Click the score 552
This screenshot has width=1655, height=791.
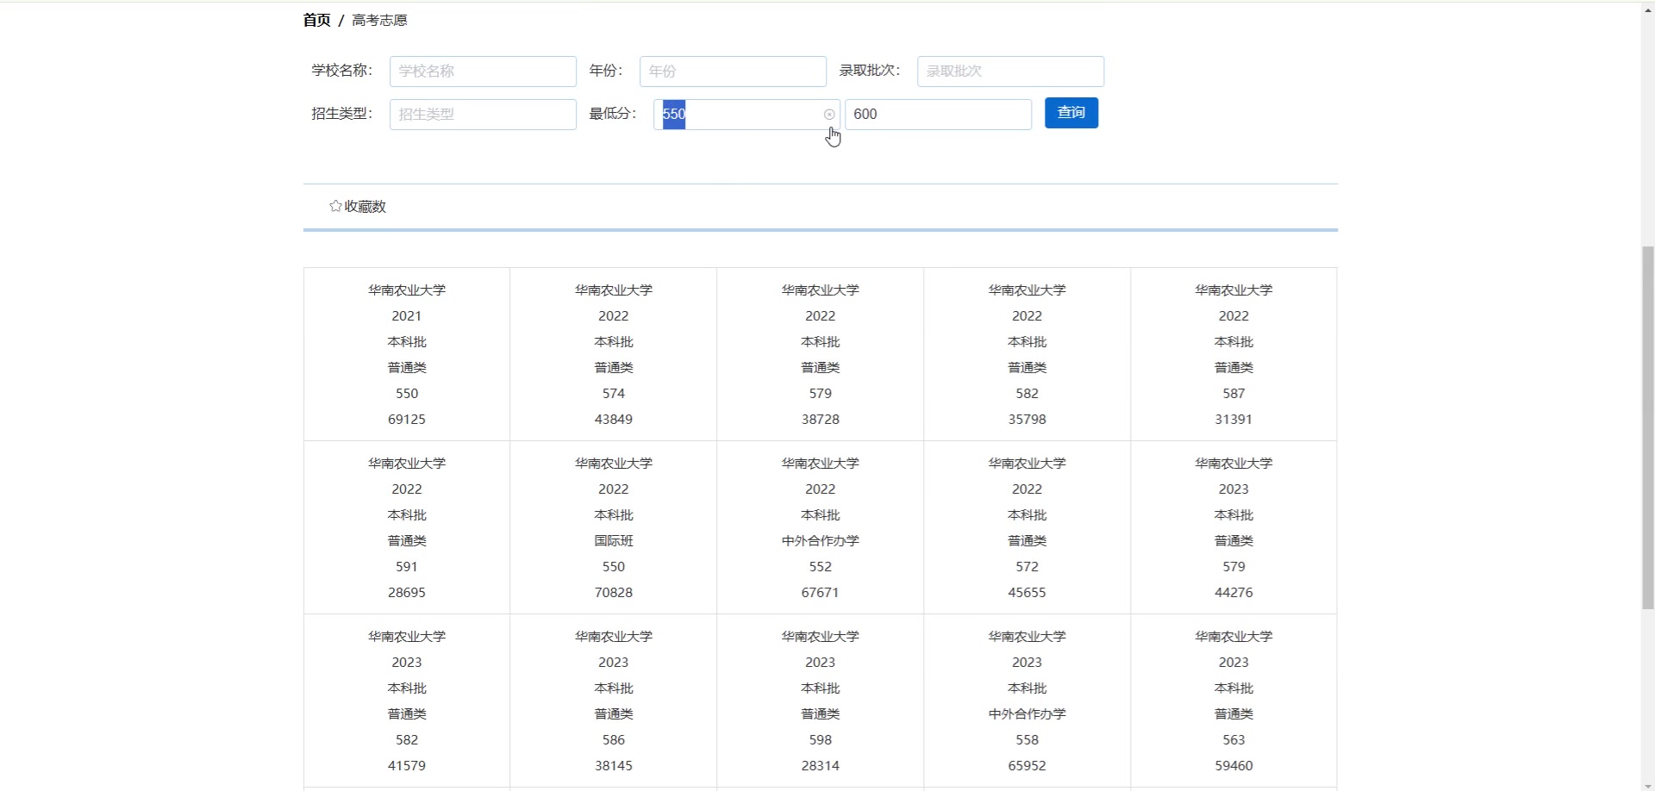821,567
